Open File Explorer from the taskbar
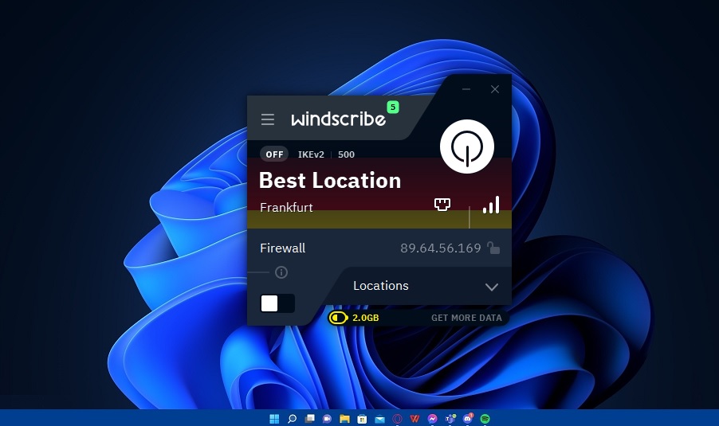 pos(344,419)
